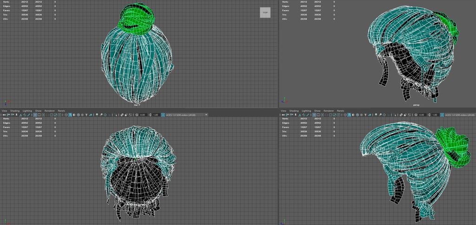This screenshot has width=476, height=225.
Task: Open Renderer menu in left viewport
Action: 49,111
